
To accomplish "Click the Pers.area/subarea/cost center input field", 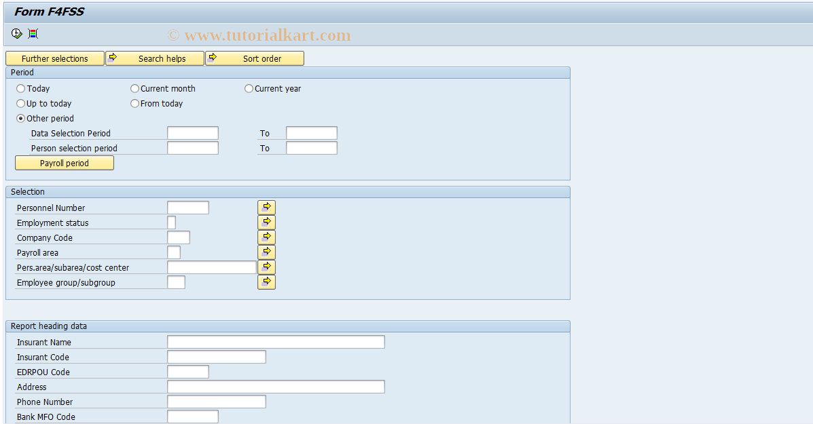I will [x=212, y=267].
